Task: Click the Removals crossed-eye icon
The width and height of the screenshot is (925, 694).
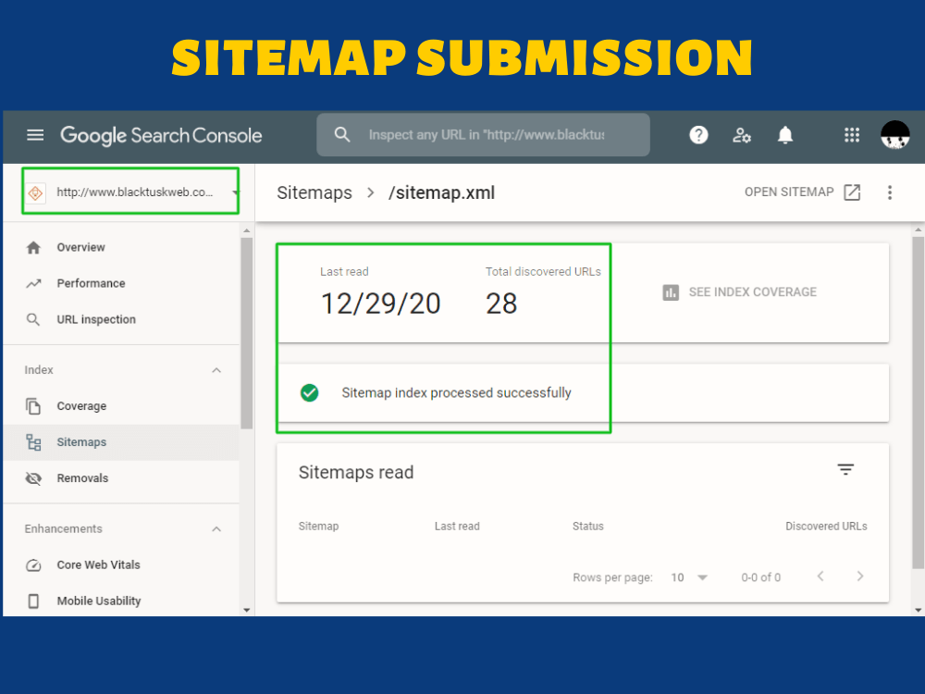Action: (x=33, y=478)
